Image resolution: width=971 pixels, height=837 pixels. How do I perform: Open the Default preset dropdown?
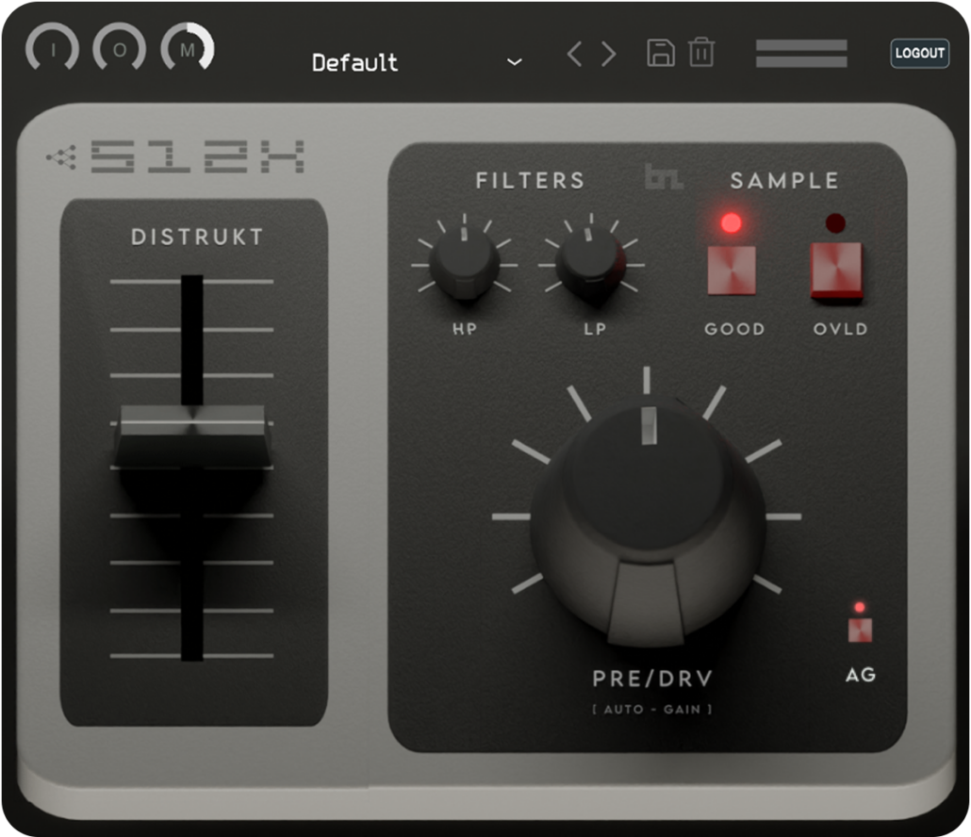tap(355, 63)
